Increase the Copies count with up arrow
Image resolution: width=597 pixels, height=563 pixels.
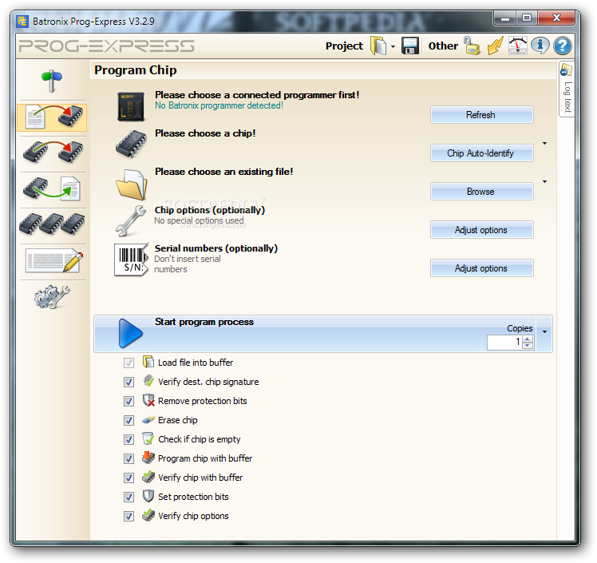click(528, 339)
